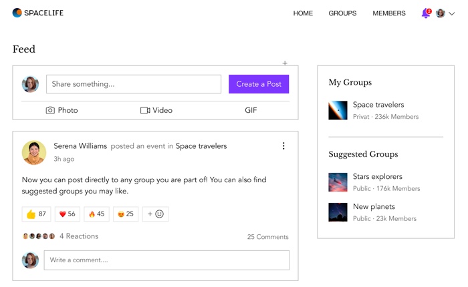Open the SPACELIFE logo home link
This screenshot has width=468, height=287.
pos(38,13)
